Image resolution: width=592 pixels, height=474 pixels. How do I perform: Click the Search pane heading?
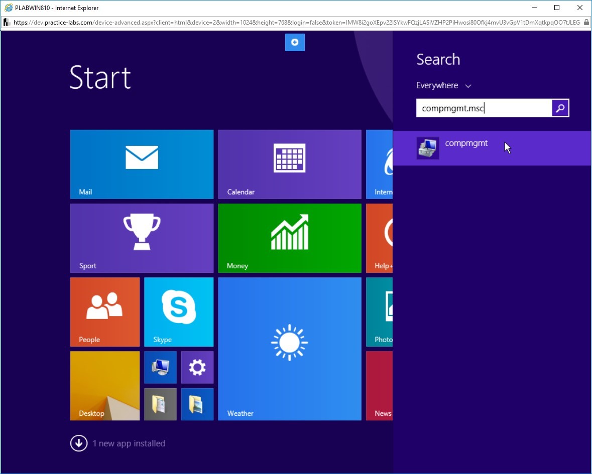[438, 60]
